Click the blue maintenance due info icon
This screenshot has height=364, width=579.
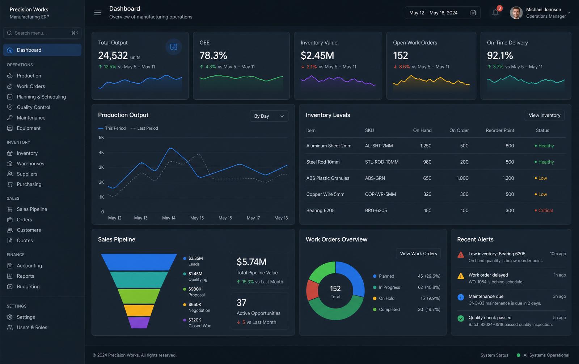(x=461, y=297)
